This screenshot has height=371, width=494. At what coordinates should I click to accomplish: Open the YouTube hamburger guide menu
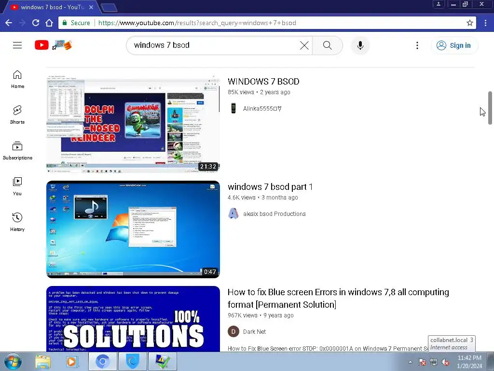17,45
